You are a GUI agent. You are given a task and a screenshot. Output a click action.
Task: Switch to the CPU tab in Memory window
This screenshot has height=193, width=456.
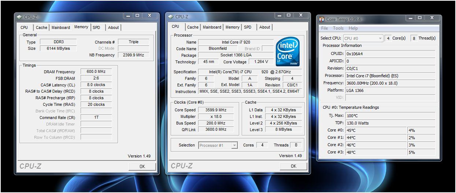click(24, 27)
